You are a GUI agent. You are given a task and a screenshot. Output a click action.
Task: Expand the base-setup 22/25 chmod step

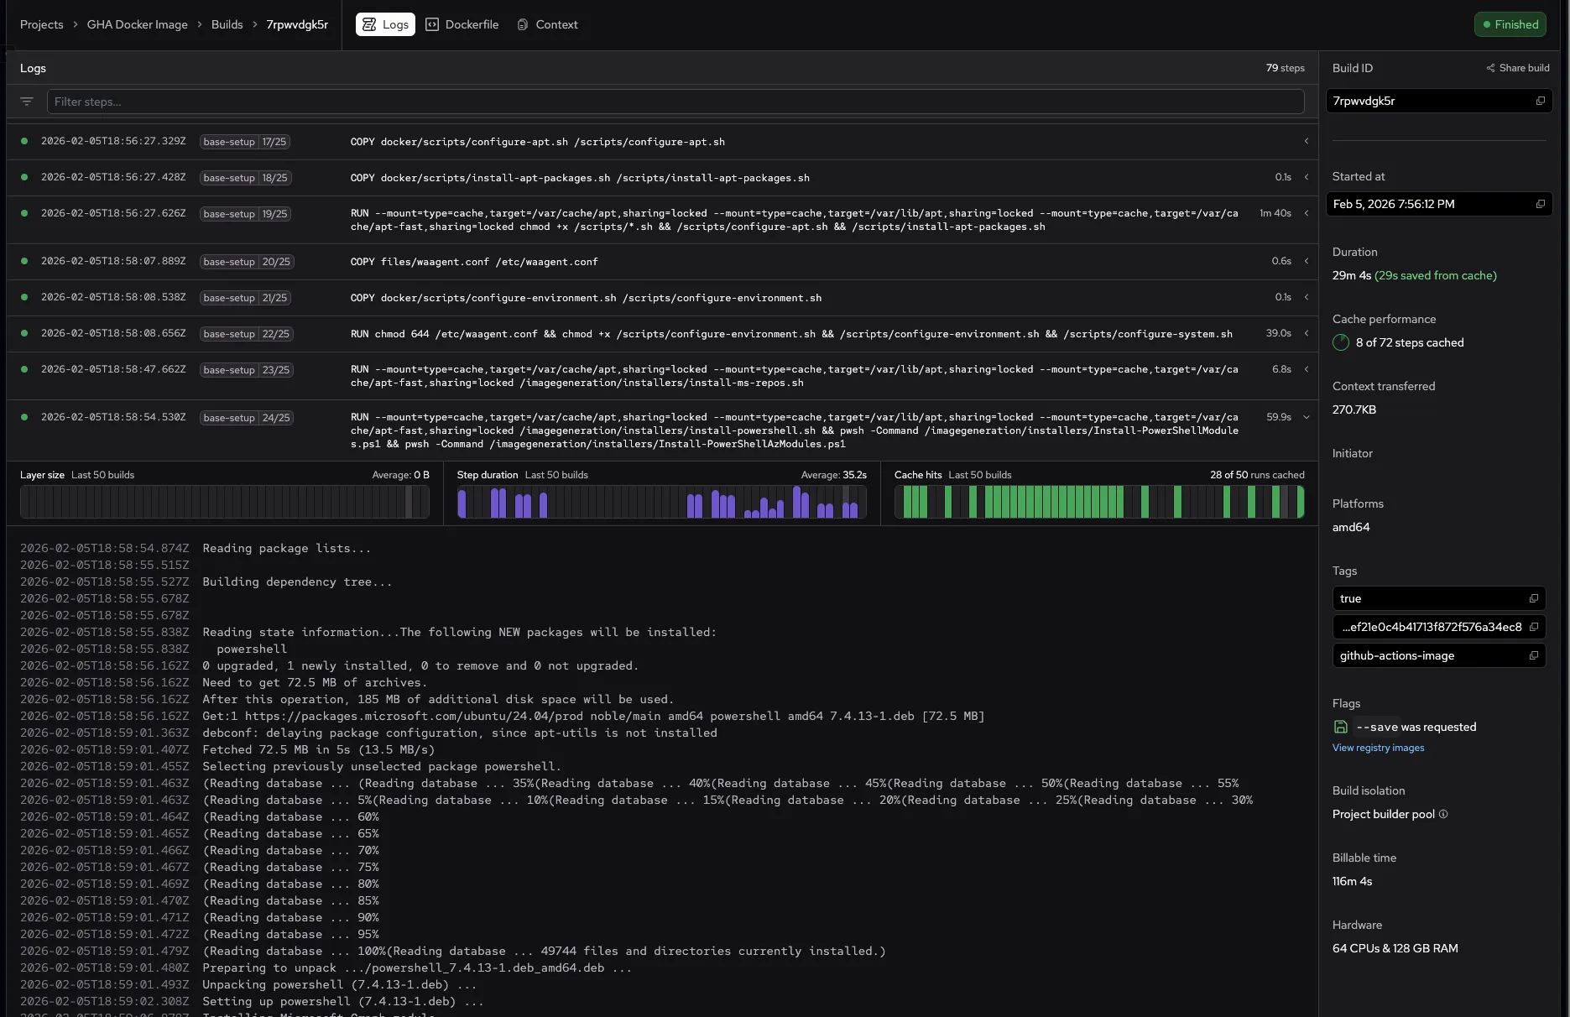click(x=1306, y=333)
